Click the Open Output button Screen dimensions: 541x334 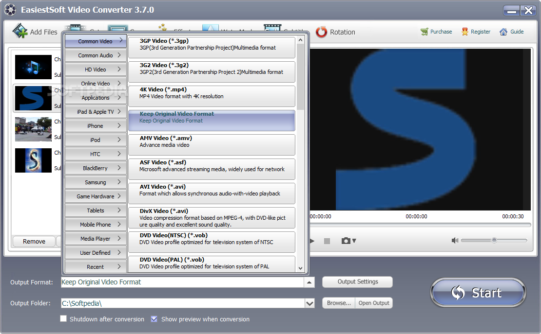374,303
